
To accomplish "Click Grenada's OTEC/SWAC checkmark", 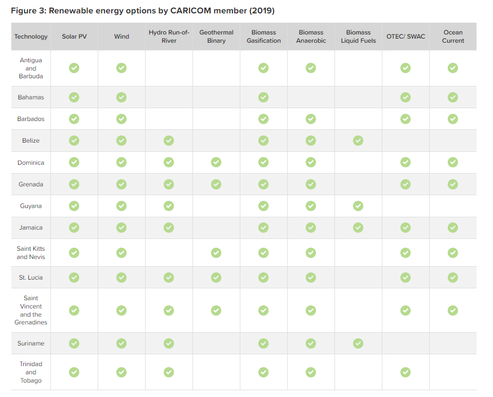I will (406, 184).
